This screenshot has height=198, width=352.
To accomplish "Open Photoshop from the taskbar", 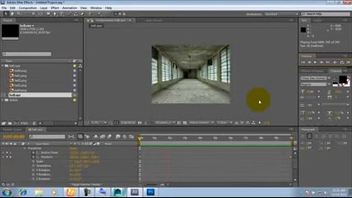I will point(150,193).
